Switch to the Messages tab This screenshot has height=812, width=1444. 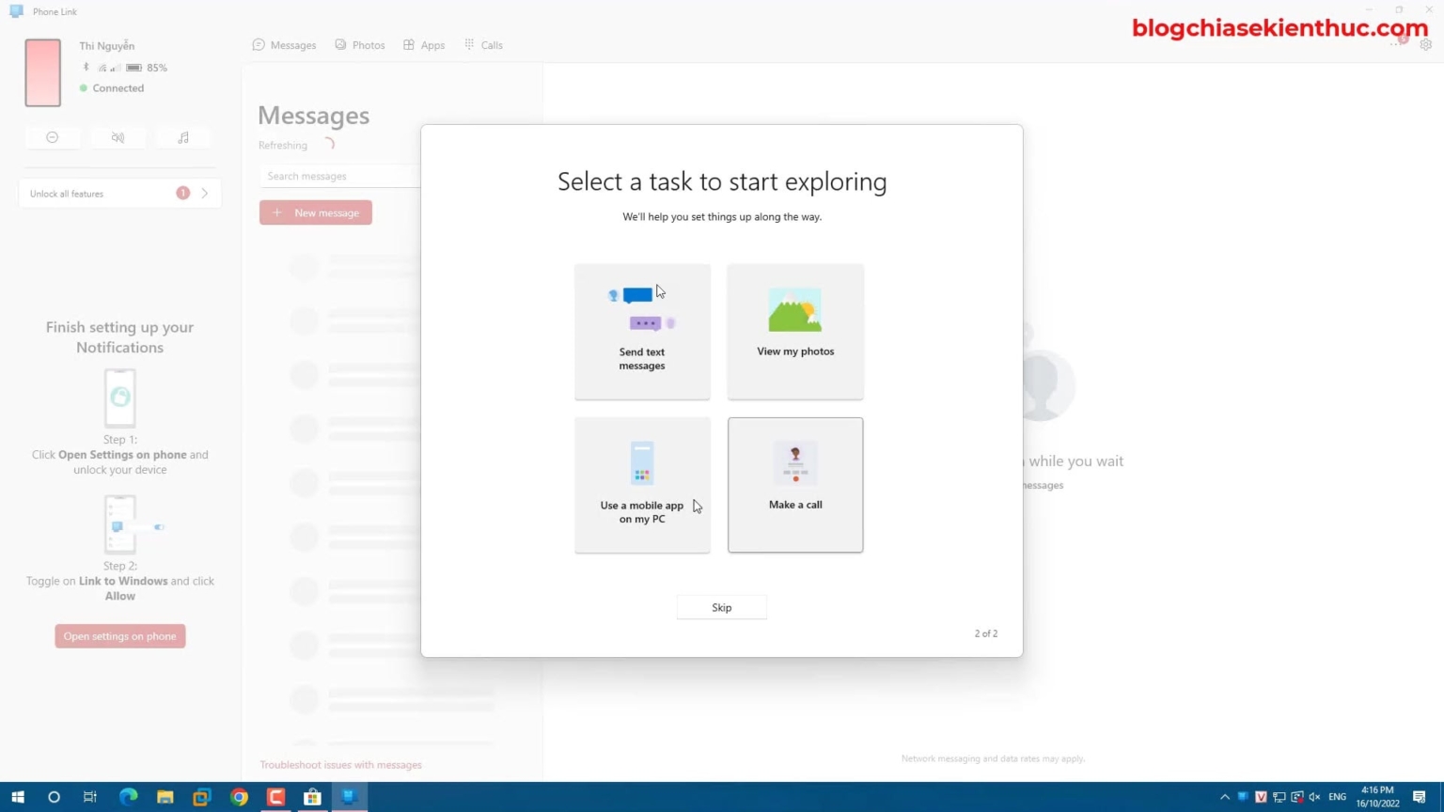click(284, 44)
